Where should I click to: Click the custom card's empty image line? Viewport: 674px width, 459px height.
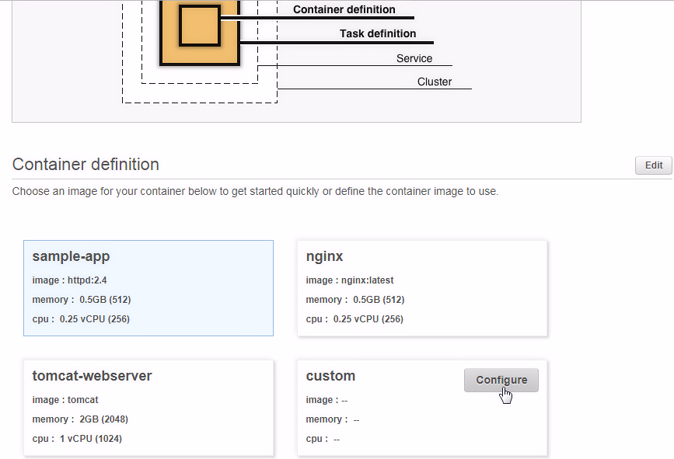(x=327, y=400)
